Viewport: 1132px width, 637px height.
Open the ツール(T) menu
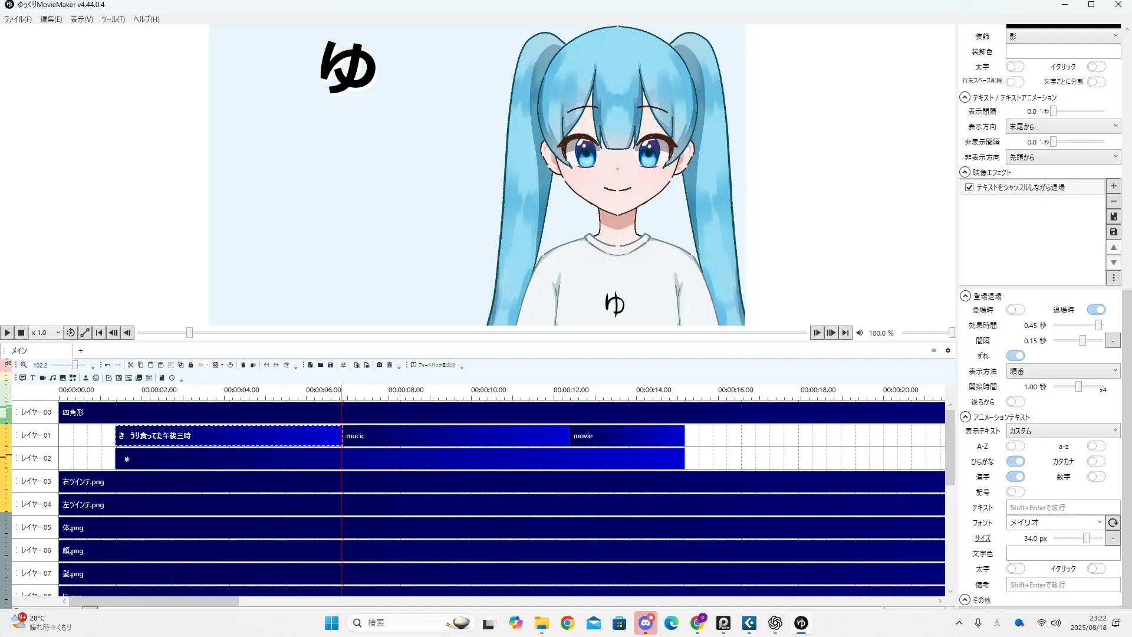(x=113, y=19)
